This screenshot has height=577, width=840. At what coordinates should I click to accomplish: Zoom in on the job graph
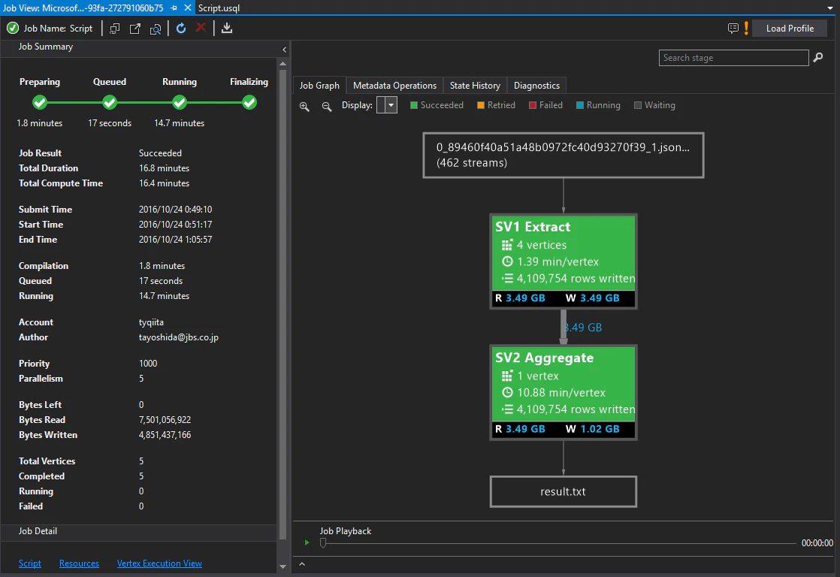coord(304,106)
